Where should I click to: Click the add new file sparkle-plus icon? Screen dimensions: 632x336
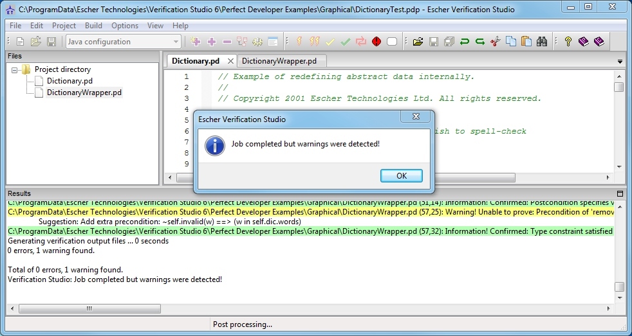(196, 42)
